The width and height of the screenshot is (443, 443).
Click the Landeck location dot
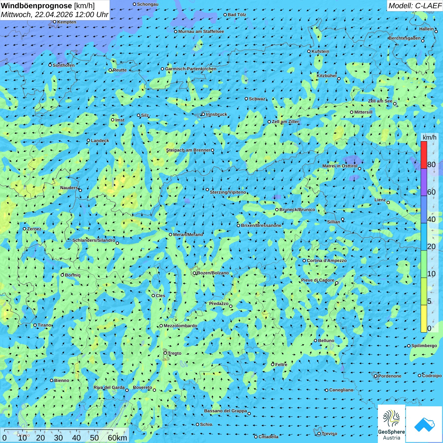pyautogui.click(x=88, y=140)
